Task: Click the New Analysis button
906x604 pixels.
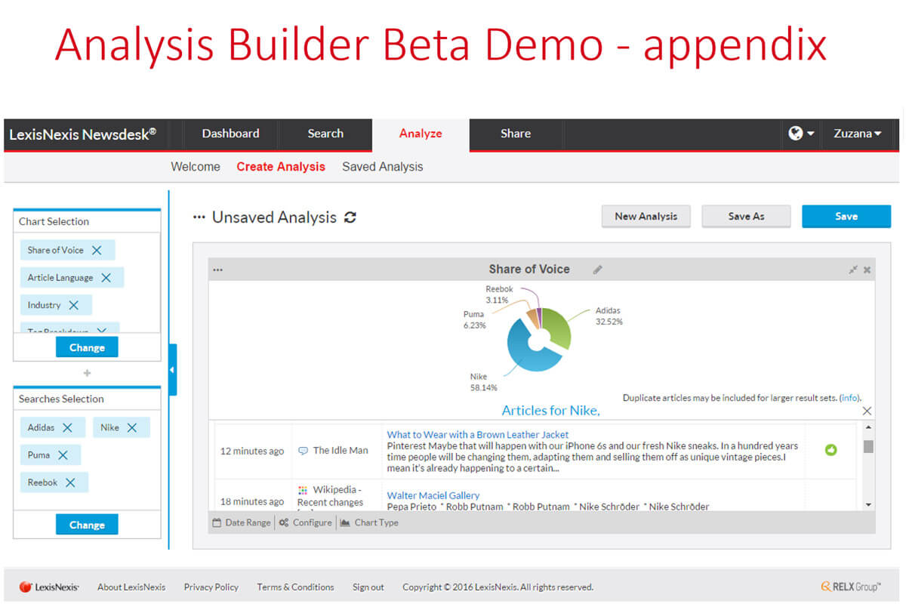Action: coord(646,217)
